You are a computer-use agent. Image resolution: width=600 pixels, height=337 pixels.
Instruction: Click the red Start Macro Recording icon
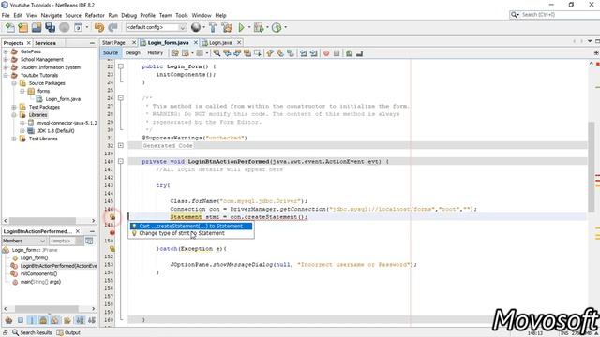[326, 53]
